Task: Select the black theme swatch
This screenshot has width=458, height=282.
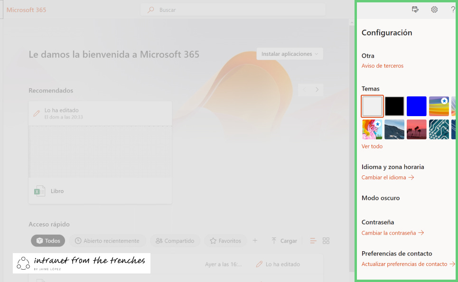Action: [394, 106]
